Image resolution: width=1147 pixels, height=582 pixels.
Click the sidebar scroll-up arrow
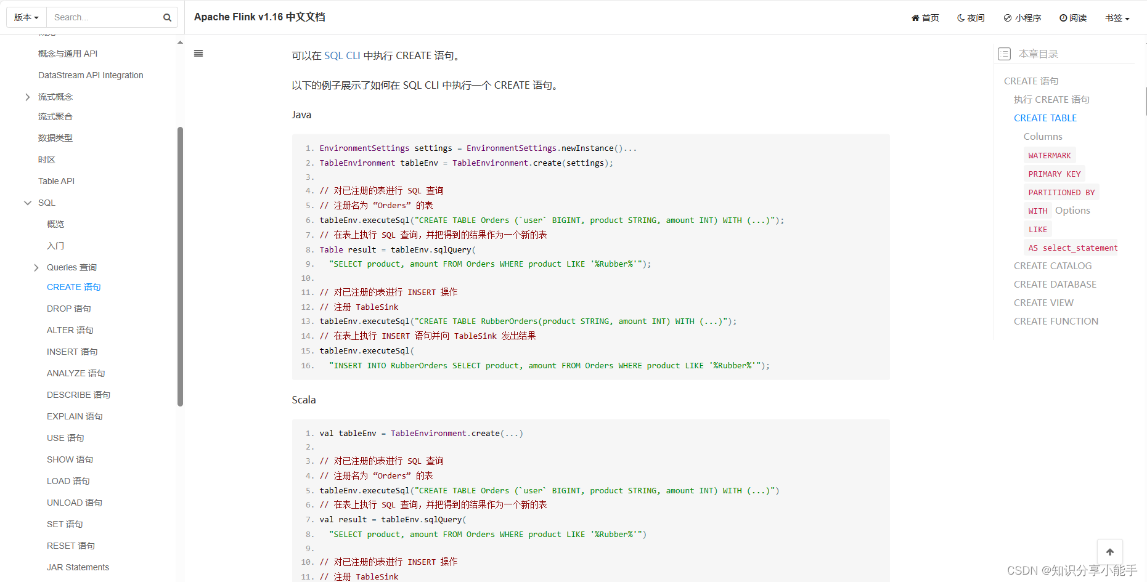tap(180, 42)
